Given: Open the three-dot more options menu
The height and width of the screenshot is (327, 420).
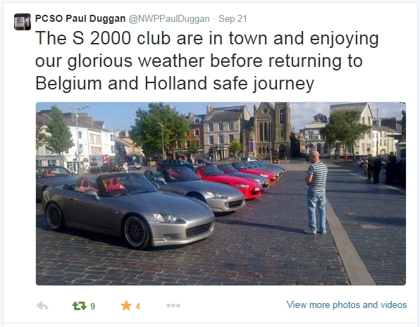Looking at the screenshot, I should coord(173,305).
